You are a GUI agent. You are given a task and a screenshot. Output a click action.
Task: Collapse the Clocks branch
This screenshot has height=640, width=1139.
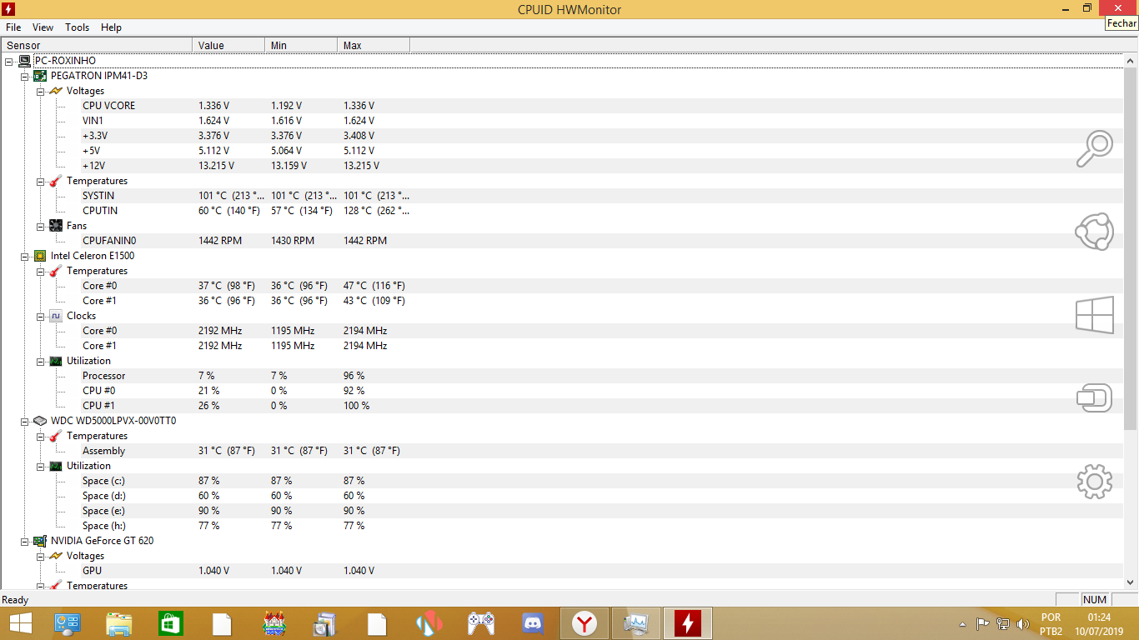[x=41, y=316]
